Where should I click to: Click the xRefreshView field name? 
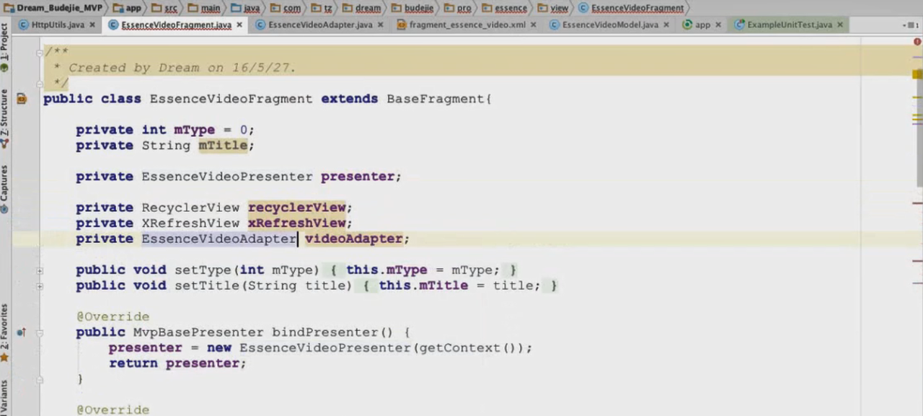tap(296, 224)
